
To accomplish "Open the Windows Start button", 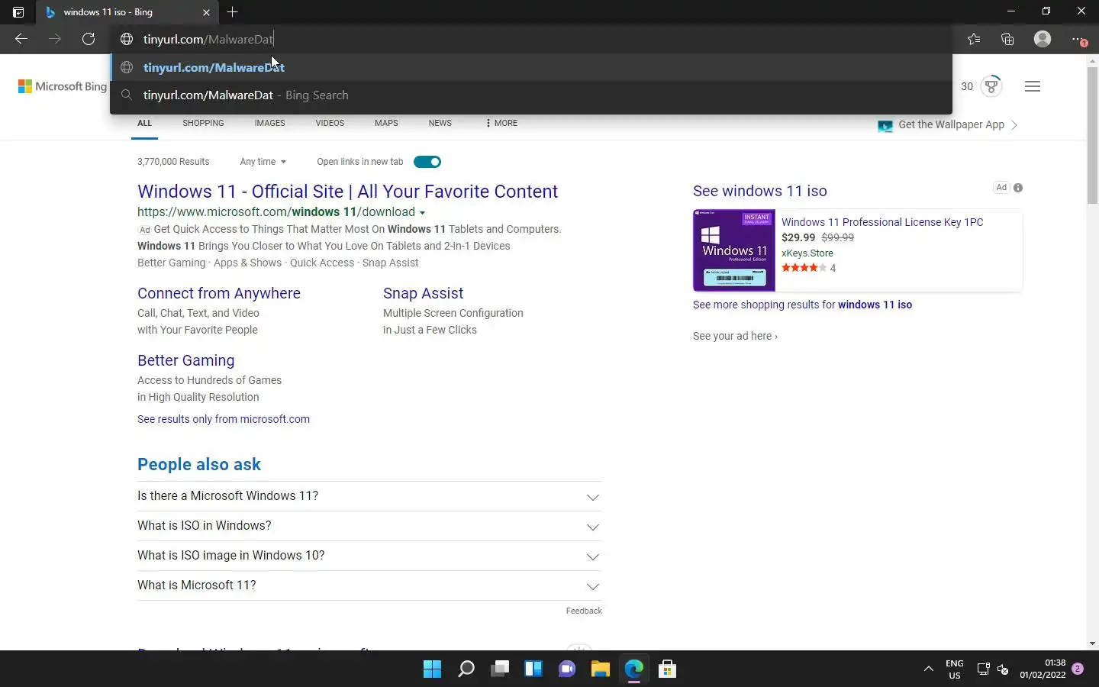I will click(x=432, y=669).
